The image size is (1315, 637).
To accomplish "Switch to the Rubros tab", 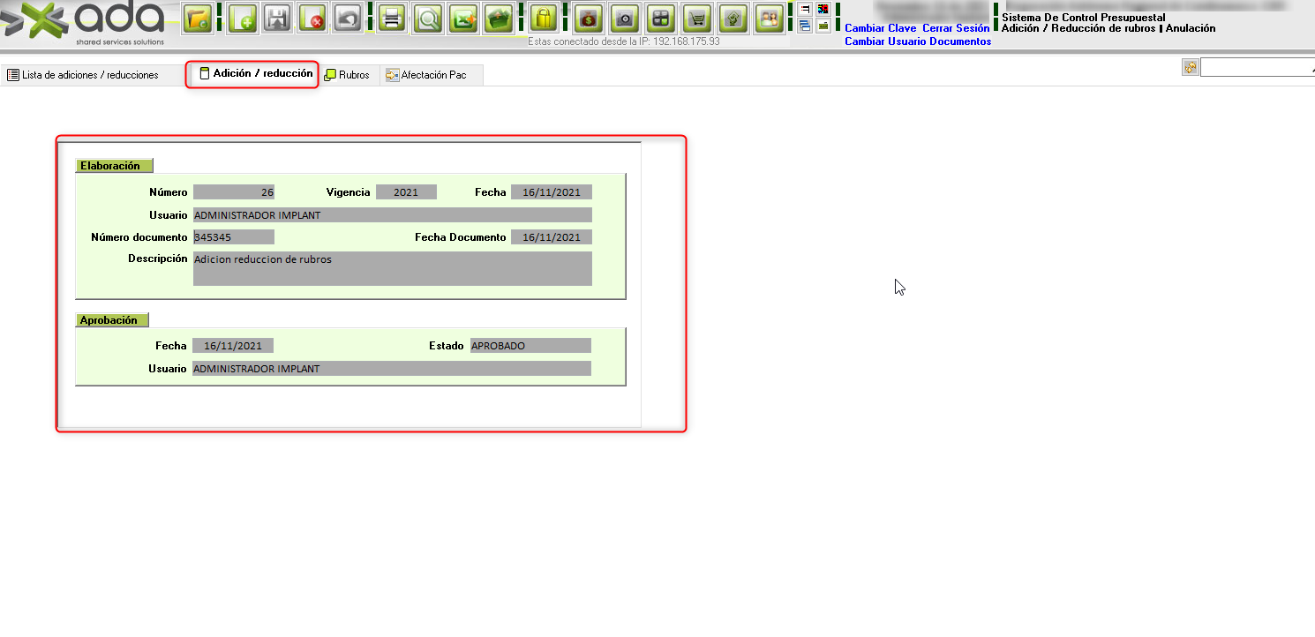I will click(x=347, y=75).
